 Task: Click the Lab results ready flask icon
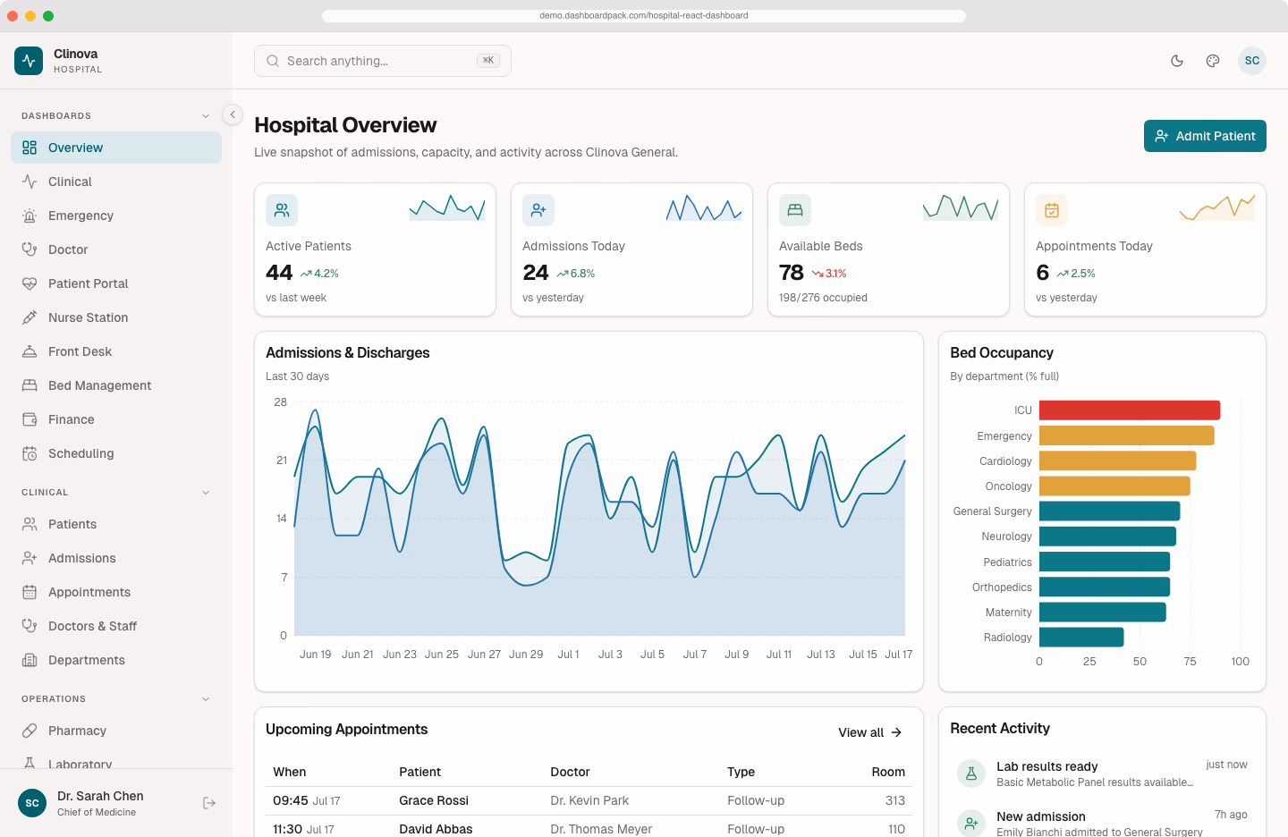point(971,774)
